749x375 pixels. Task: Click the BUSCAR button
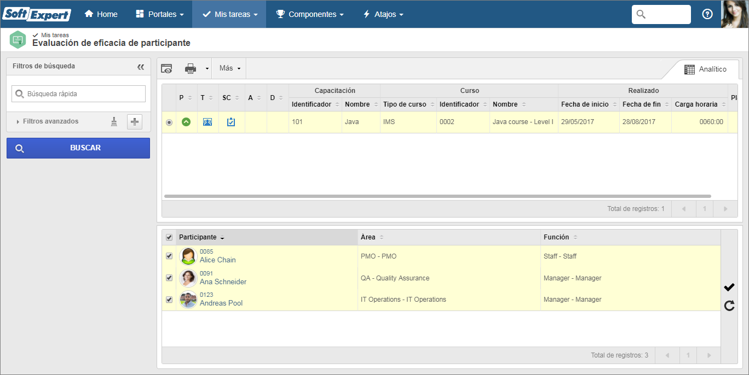click(78, 148)
